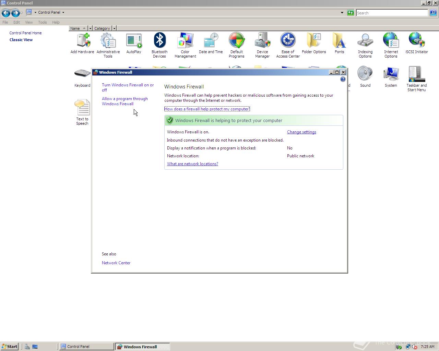Open the recent pages dropdown arrow
The width and height of the screenshot is (439, 351).
coord(22,13)
